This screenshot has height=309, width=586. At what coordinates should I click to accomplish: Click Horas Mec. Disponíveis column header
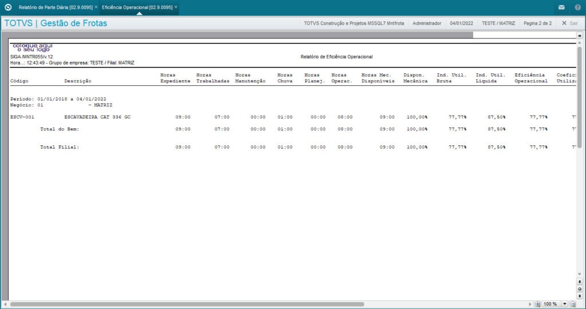[378, 78]
